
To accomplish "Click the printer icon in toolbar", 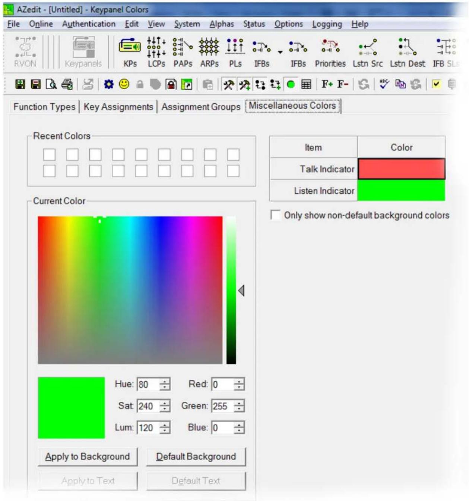I will (x=67, y=84).
